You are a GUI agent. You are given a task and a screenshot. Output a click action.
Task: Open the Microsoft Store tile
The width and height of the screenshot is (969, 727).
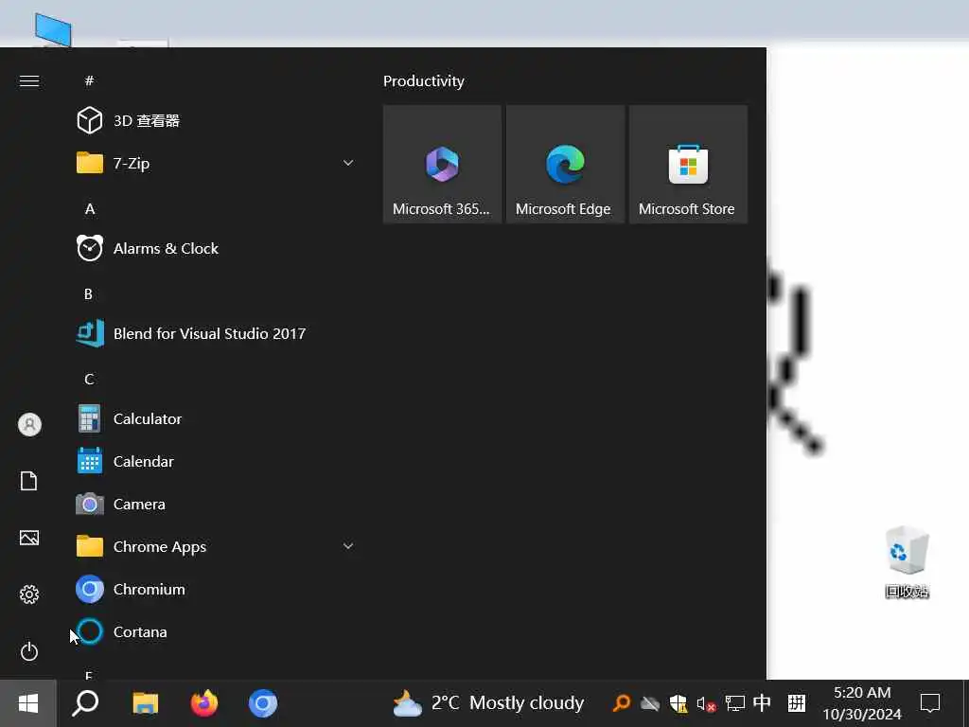[688, 165]
